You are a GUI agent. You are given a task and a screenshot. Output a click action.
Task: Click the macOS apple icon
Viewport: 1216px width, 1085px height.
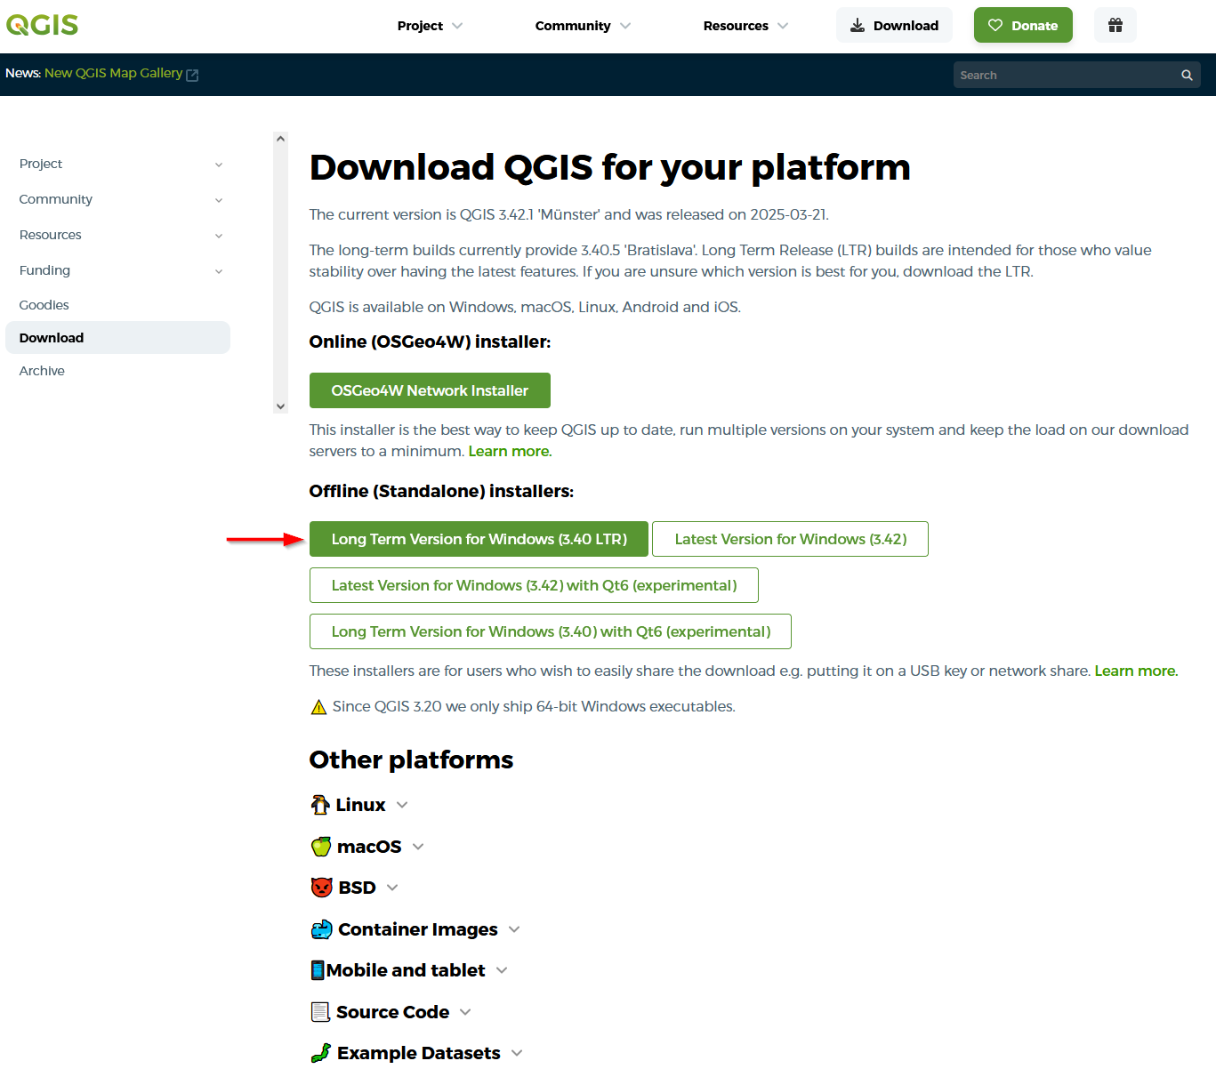click(321, 845)
